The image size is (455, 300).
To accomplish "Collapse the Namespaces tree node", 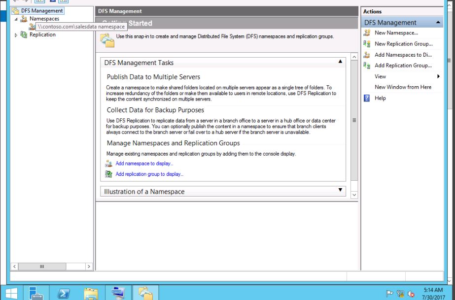I will (x=16, y=19).
